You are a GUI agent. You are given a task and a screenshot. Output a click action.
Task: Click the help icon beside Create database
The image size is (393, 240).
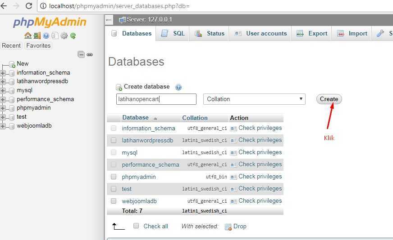[178, 87]
